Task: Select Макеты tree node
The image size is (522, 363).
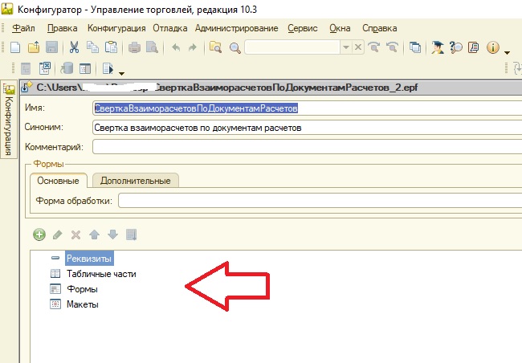Action: (83, 304)
